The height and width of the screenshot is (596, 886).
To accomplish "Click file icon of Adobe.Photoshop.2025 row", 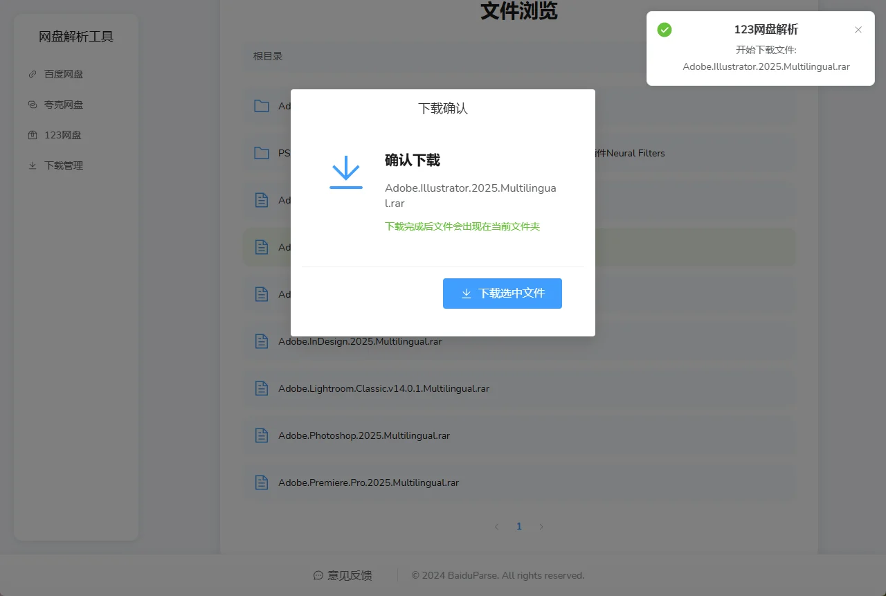I will pyautogui.click(x=262, y=435).
